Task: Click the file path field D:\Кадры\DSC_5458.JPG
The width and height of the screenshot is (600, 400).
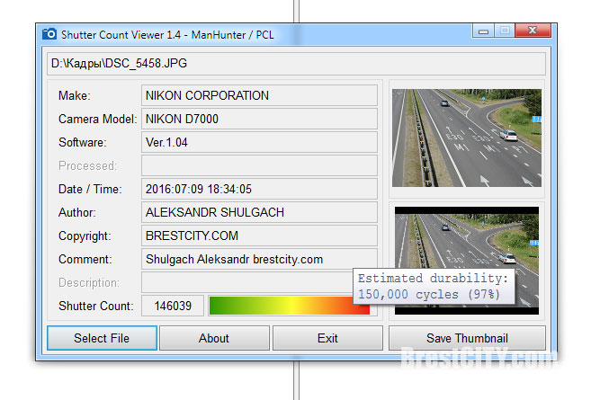Action: point(296,63)
